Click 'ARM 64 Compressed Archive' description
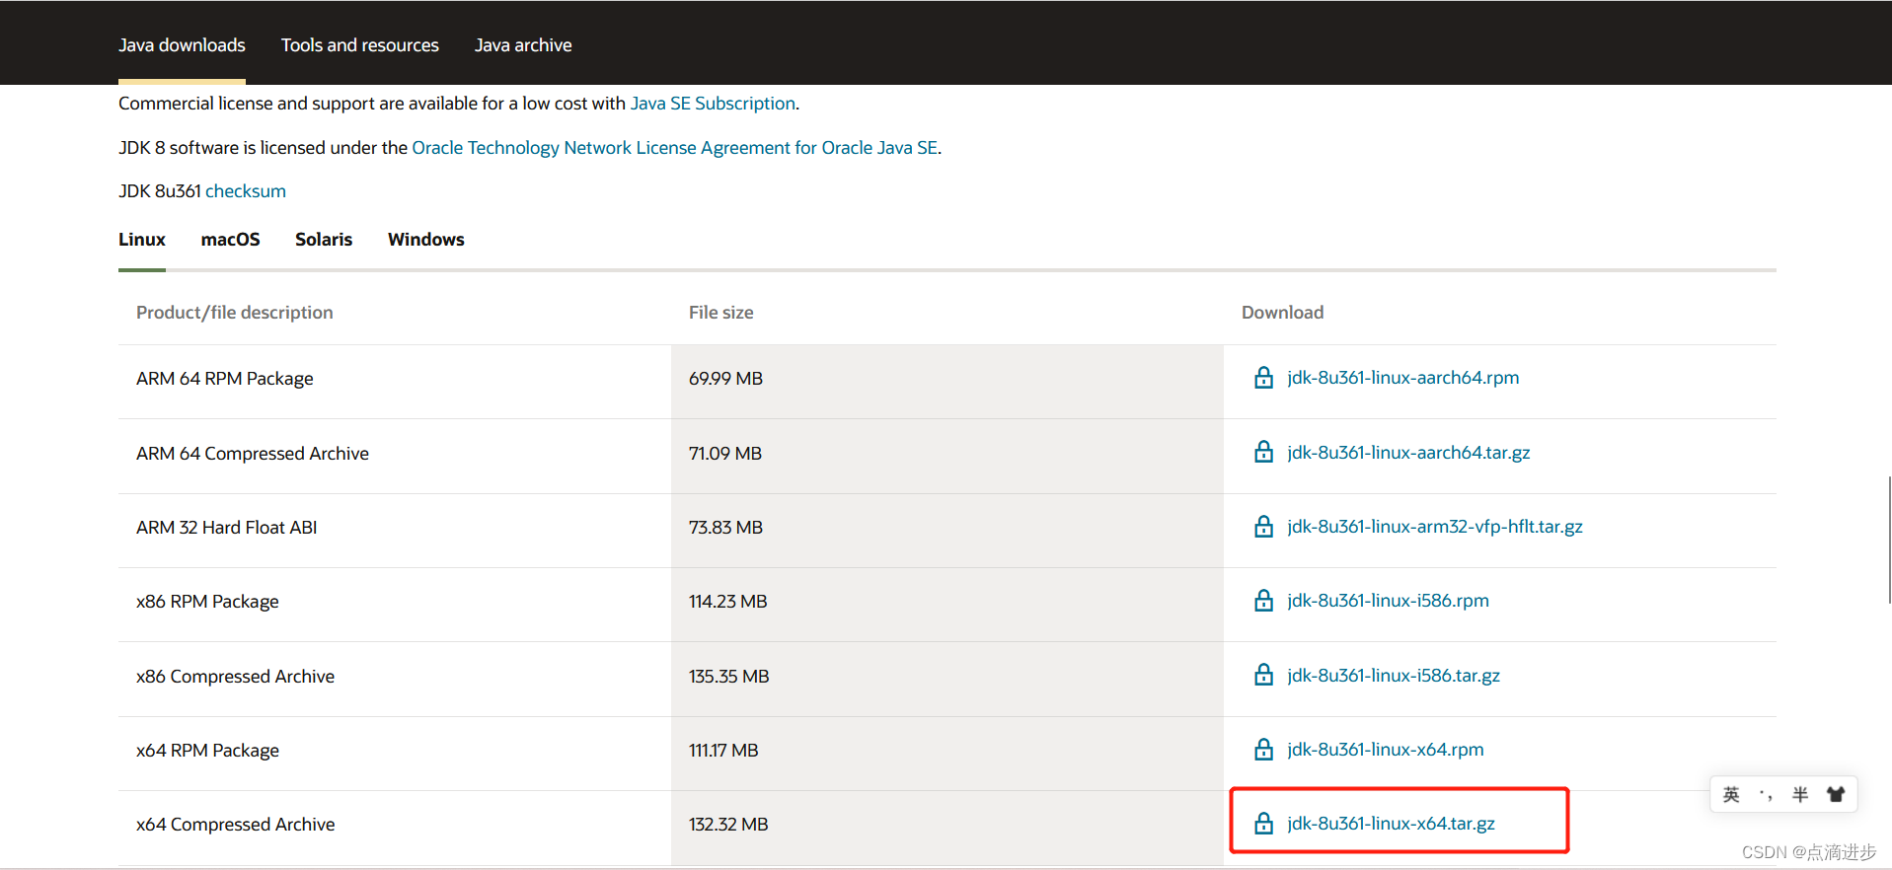 click(253, 454)
